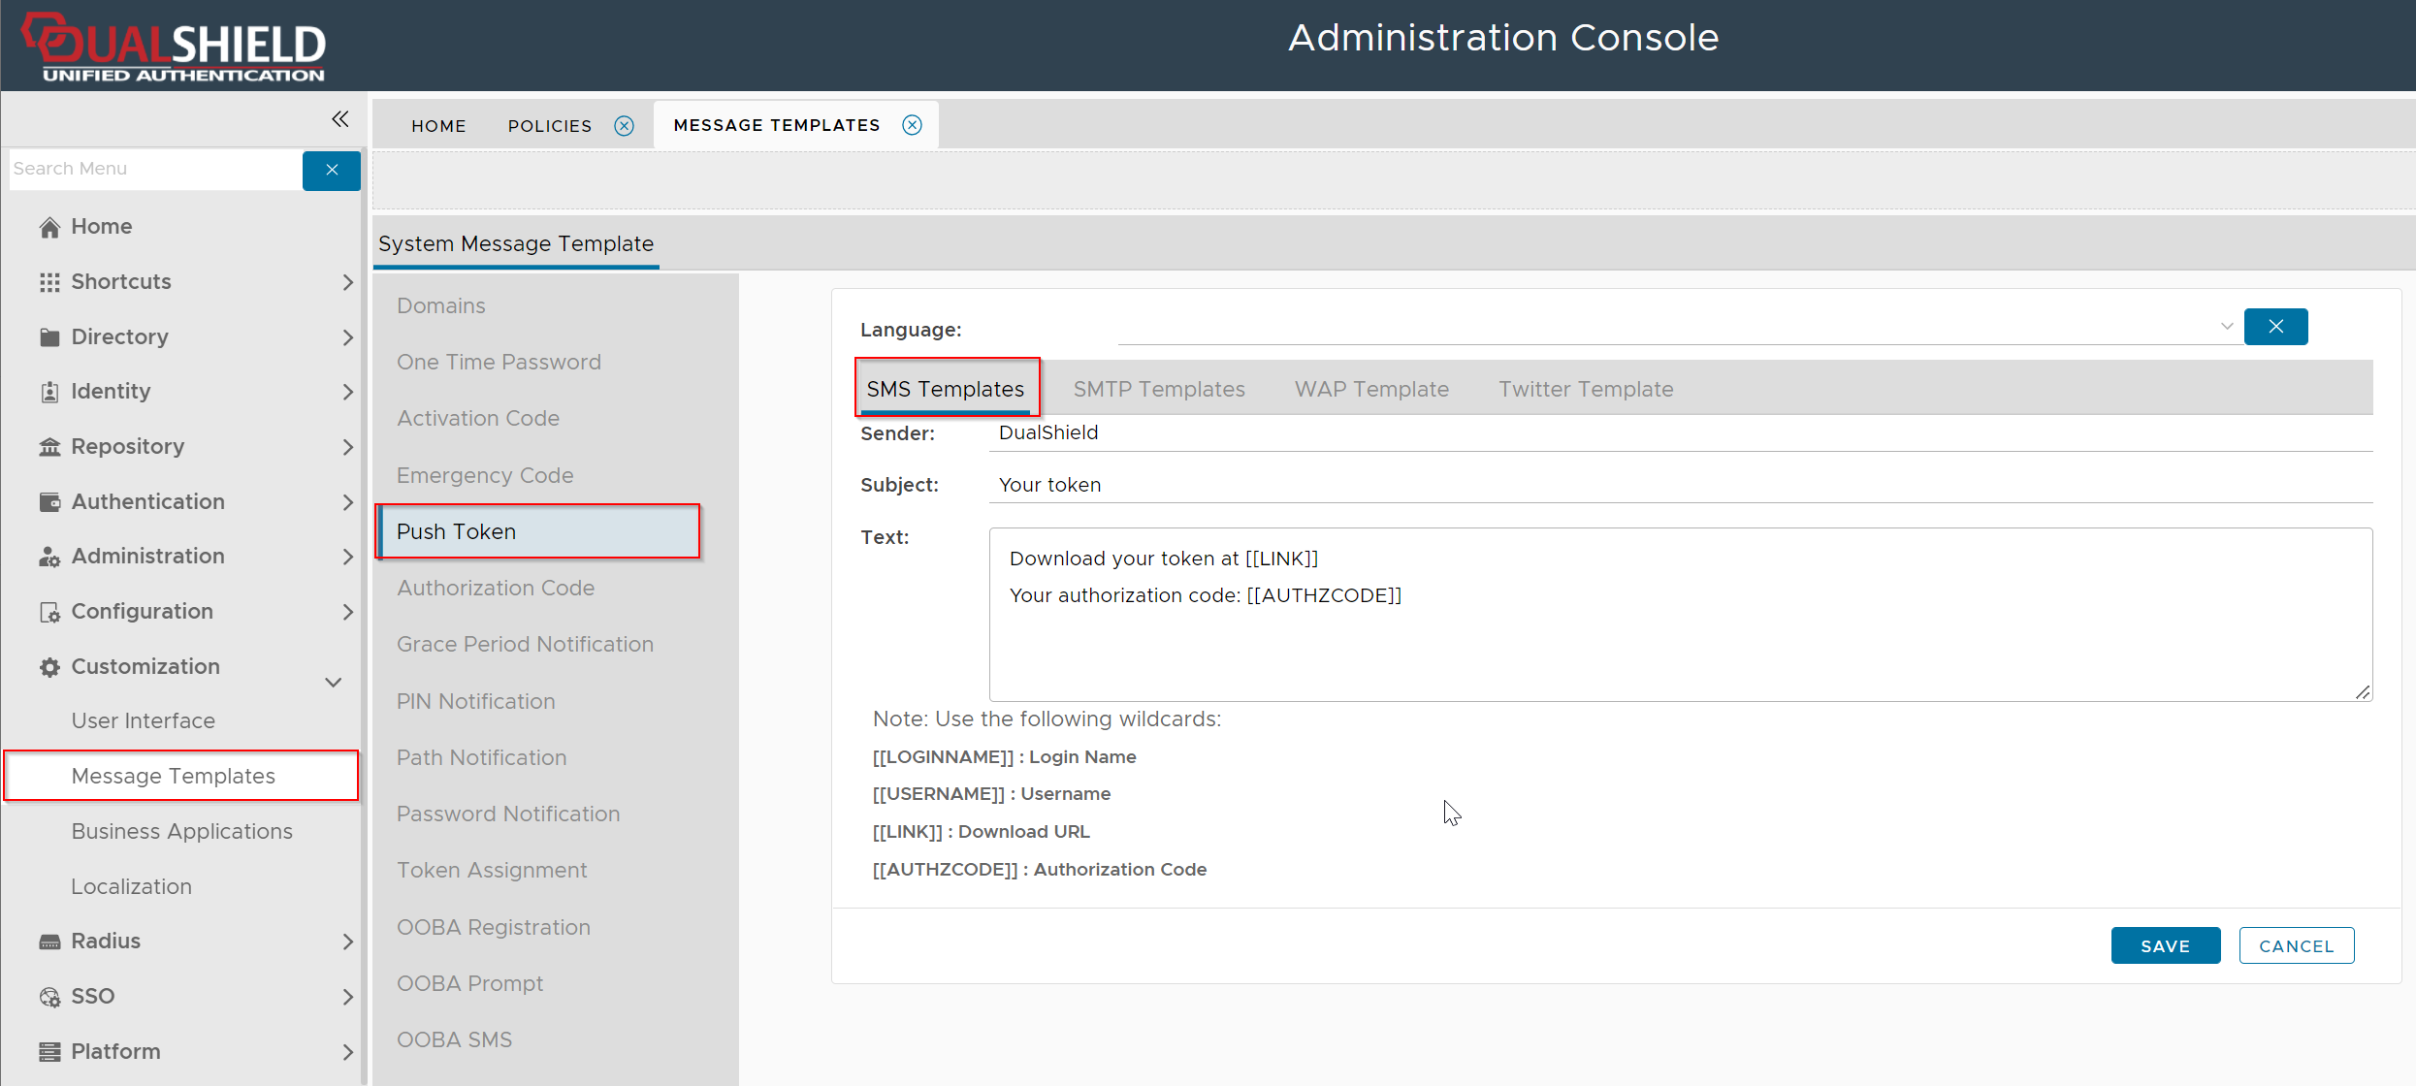Open Localization under Customization
This screenshot has height=1086, width=2416.
click(x=131, y=886)
